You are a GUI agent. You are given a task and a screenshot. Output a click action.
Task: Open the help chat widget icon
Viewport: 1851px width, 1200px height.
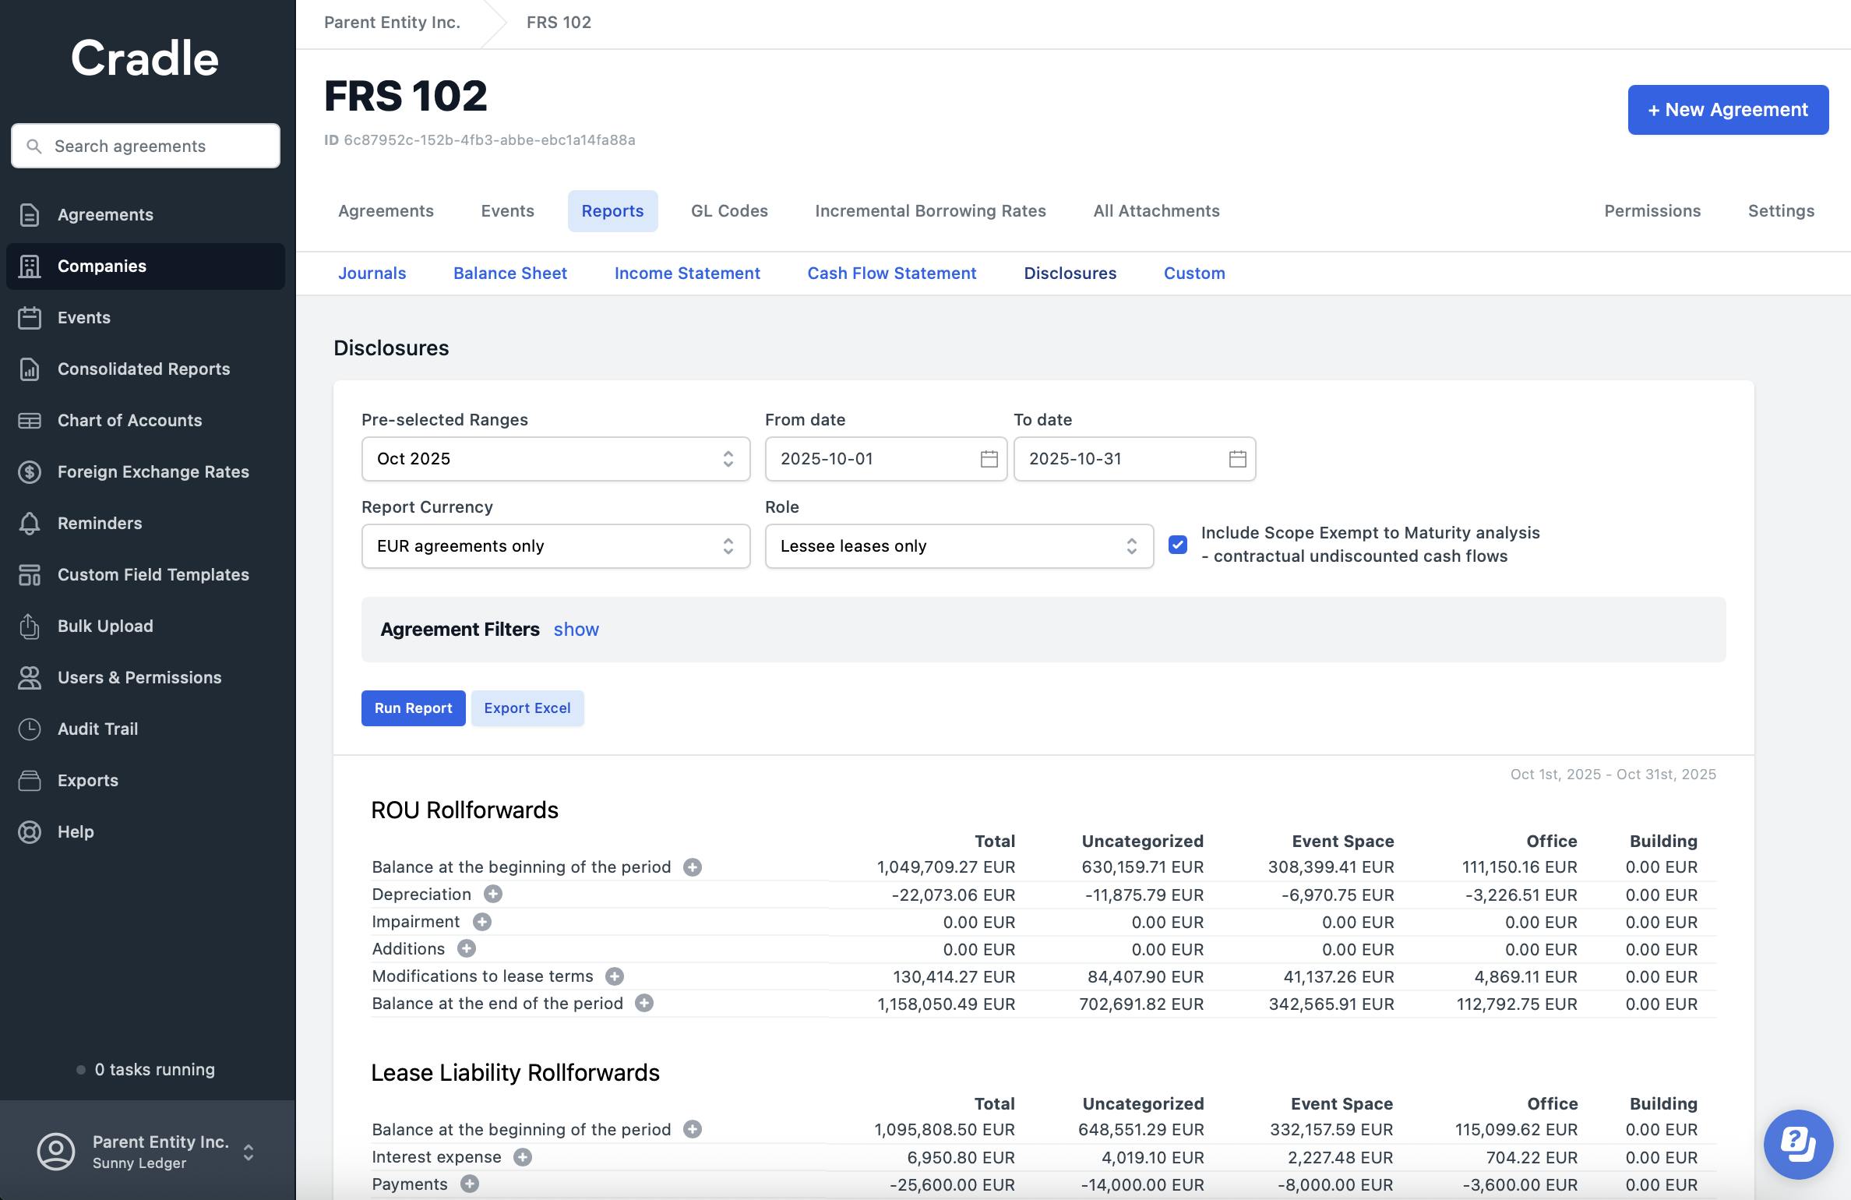(x=1798, y=1144)
